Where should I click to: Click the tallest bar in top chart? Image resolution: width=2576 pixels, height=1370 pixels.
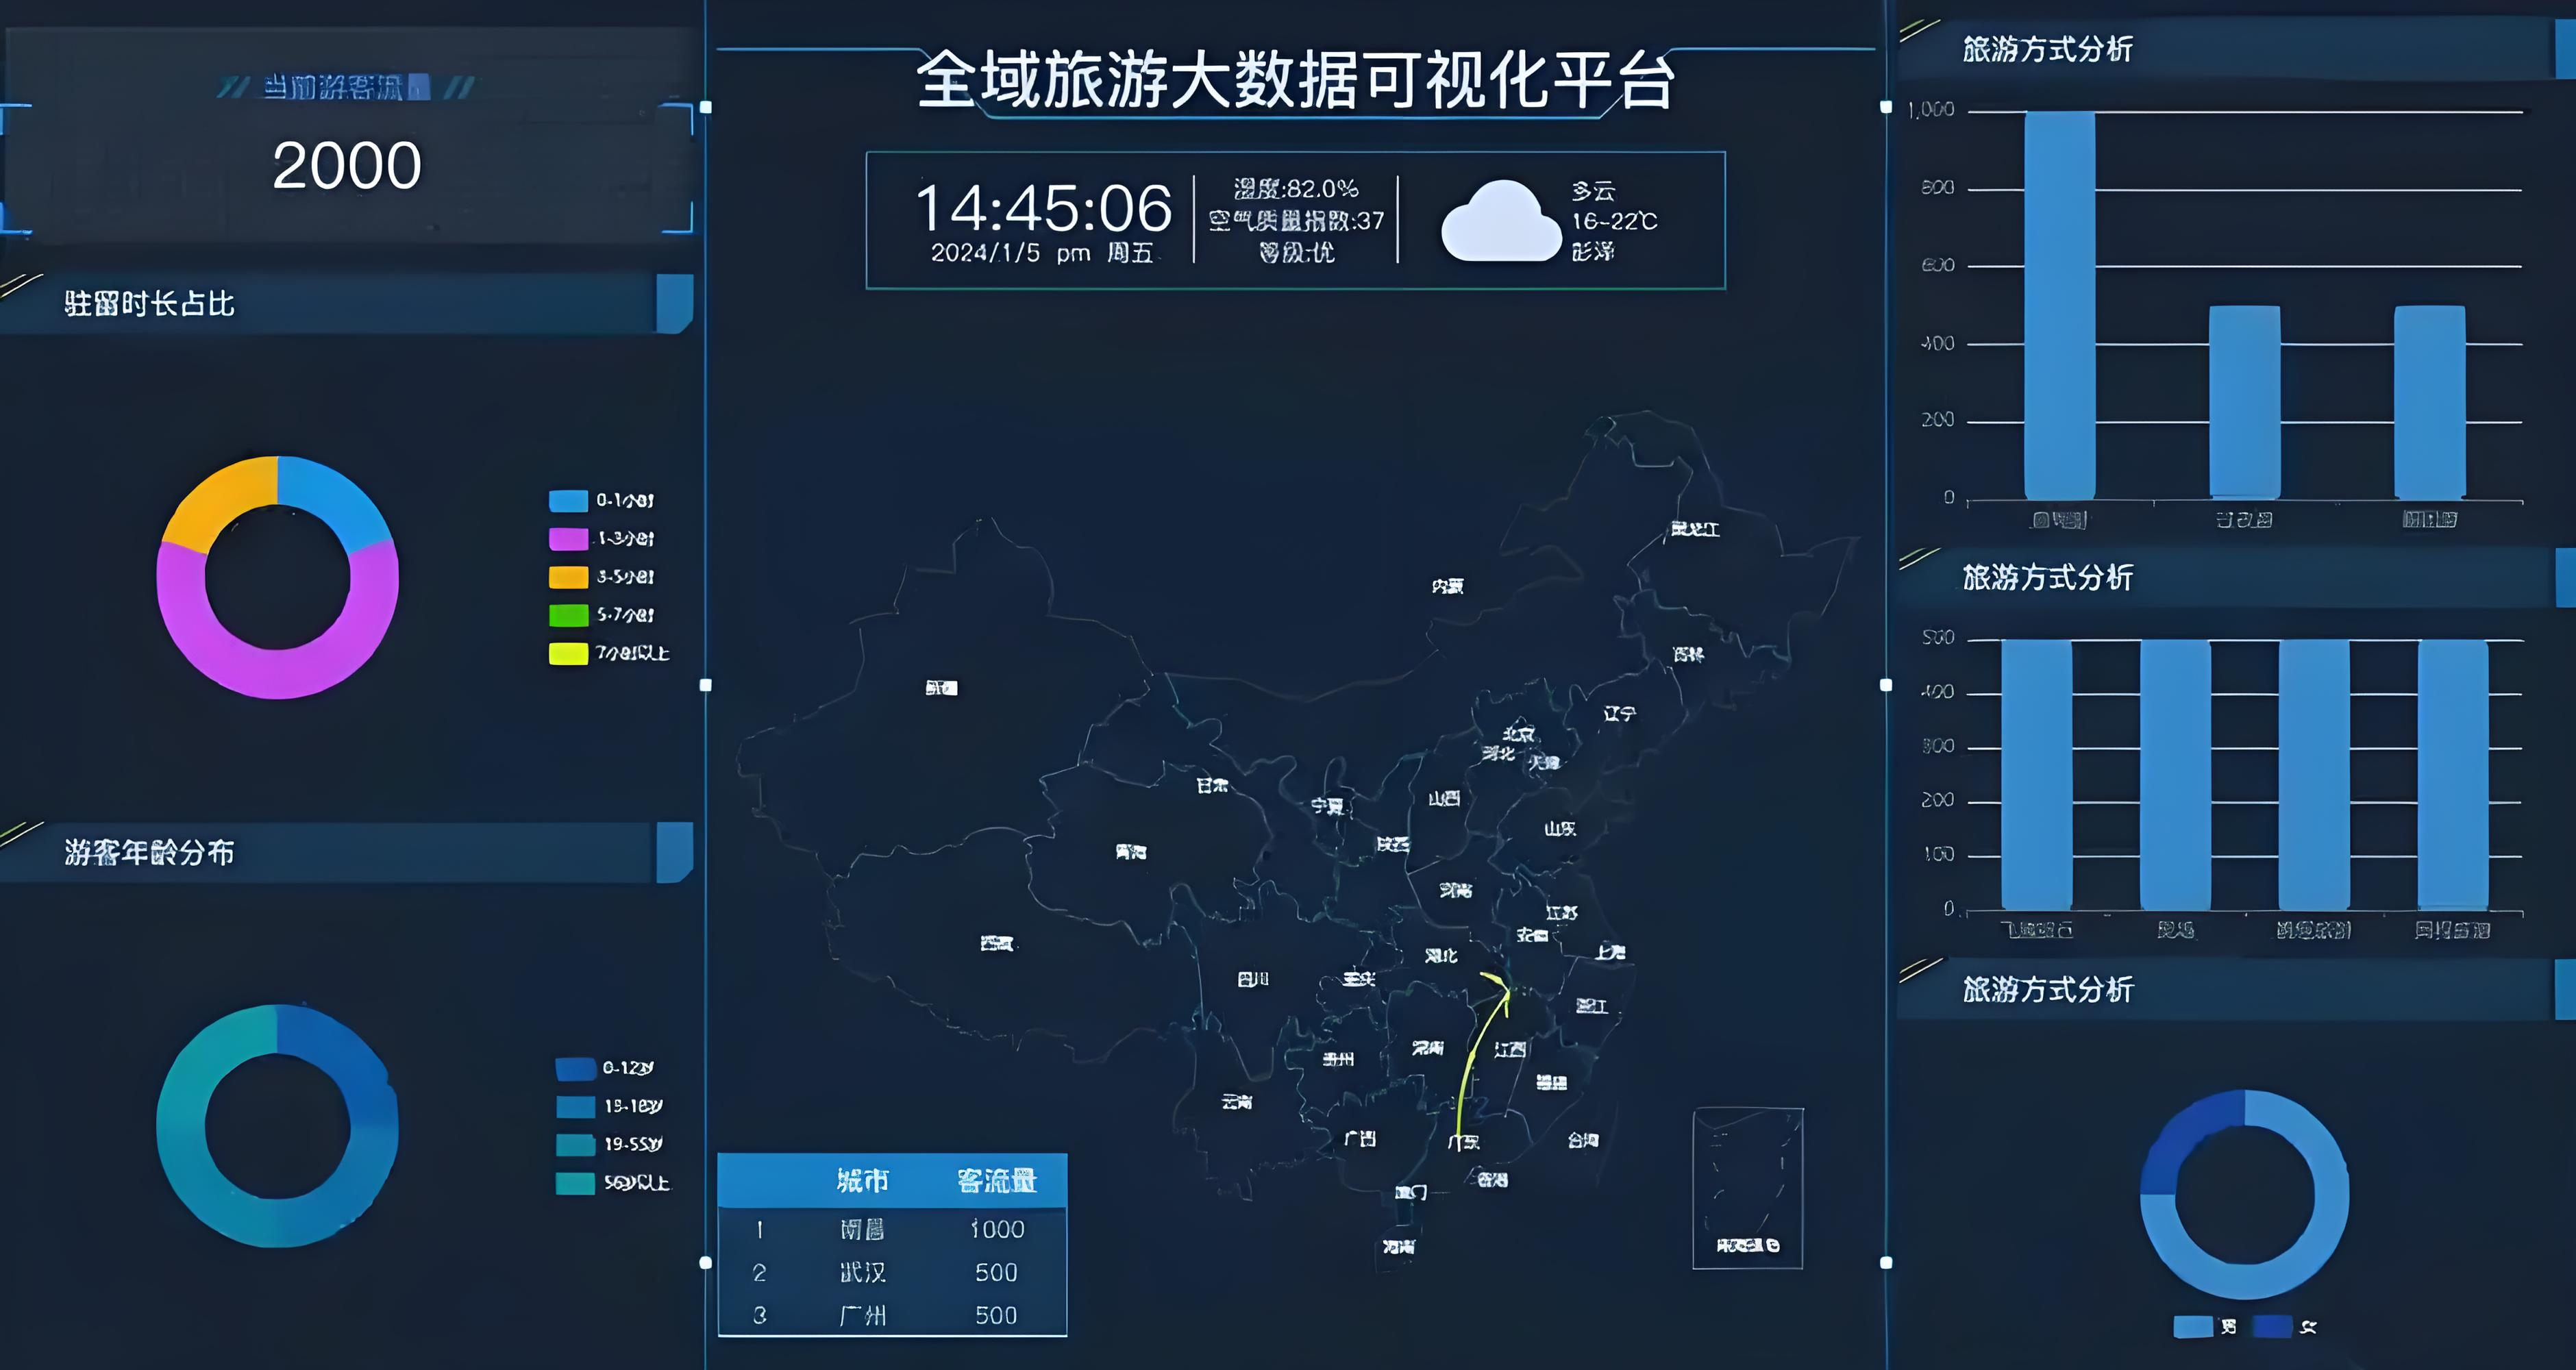tap(2059, 305)
